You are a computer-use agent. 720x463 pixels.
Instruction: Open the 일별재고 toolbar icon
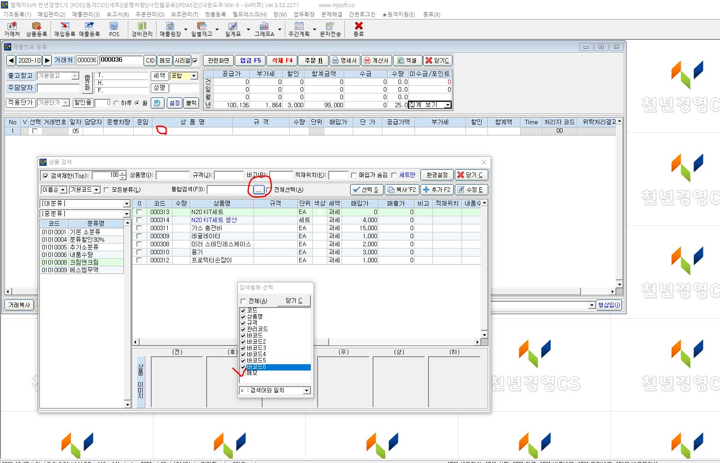point(202,29)
